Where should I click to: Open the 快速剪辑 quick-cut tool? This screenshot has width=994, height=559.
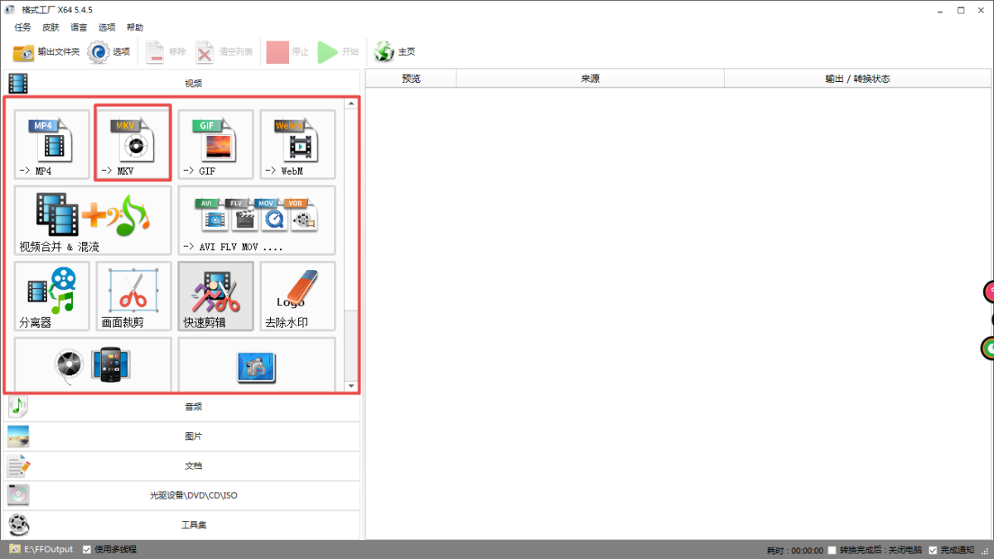point(215,296)
